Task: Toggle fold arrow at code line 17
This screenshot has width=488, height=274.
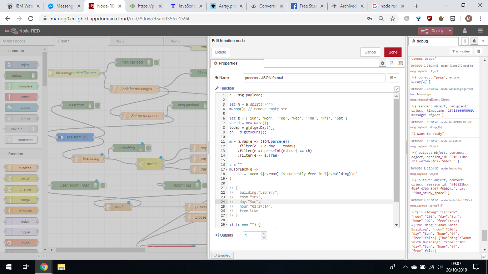Action: [226, 169]
